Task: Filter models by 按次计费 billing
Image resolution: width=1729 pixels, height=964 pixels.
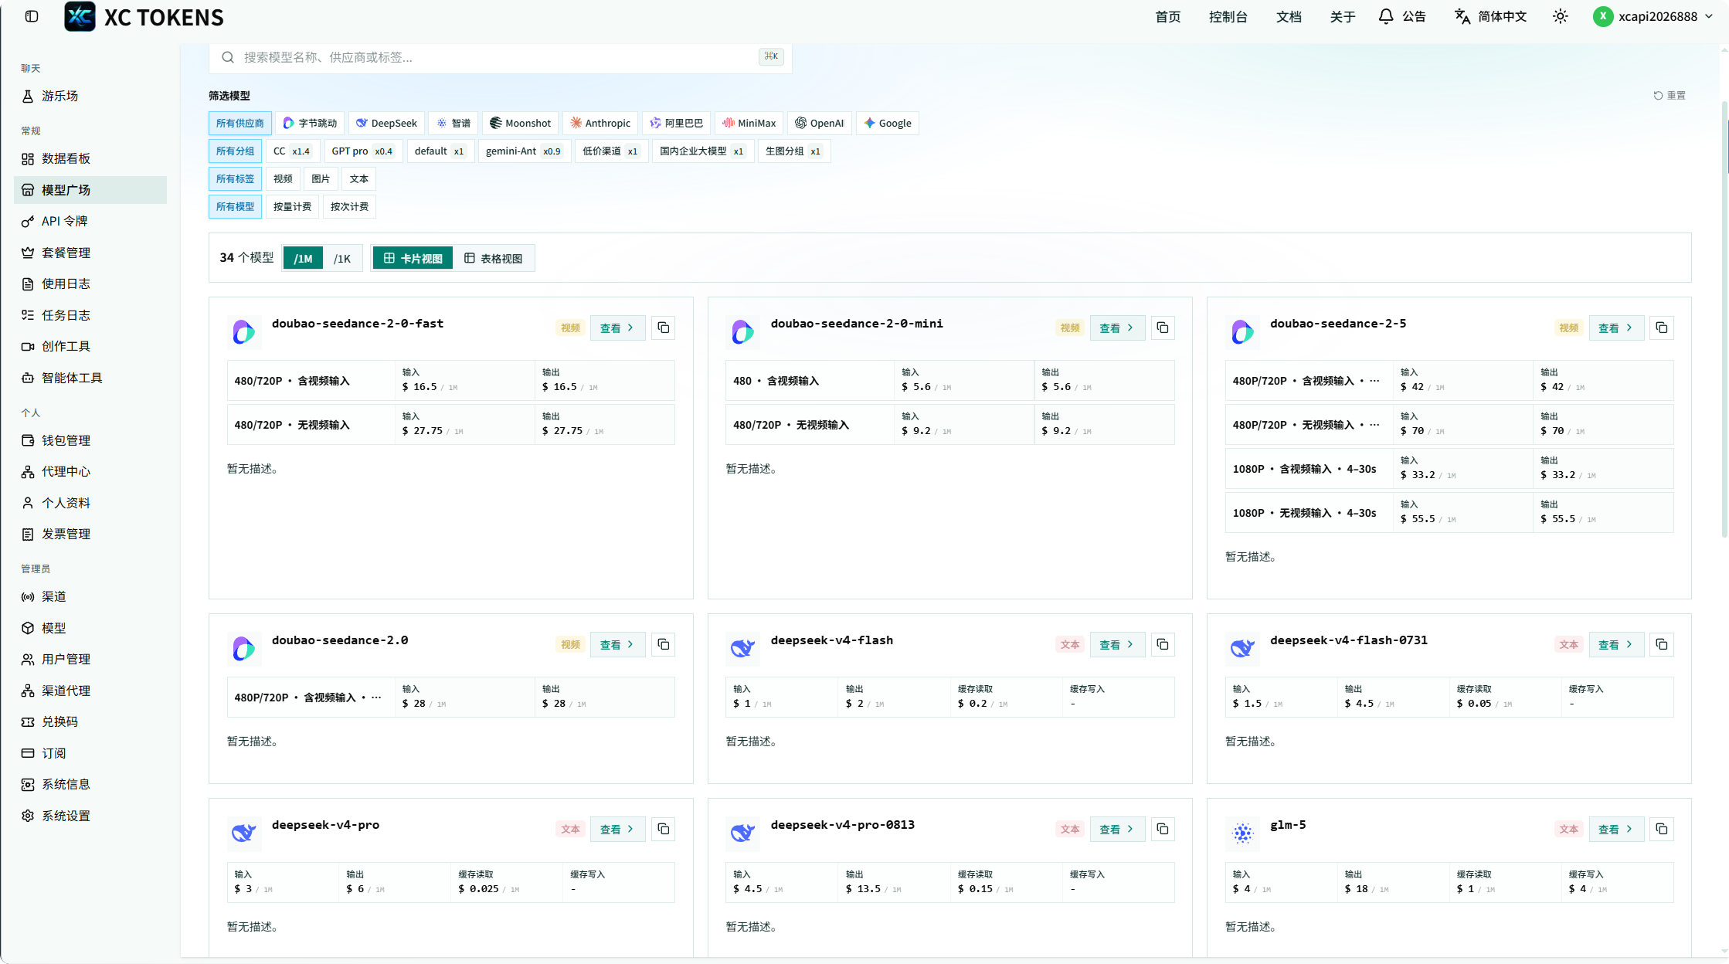Action: (349, 206)
